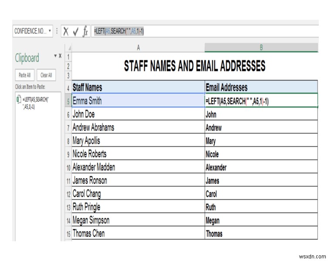Image resolution: width=331 pixels, height=261 pixels.
Task: Select the Nicole cell in column B
Action: point(261,154)
